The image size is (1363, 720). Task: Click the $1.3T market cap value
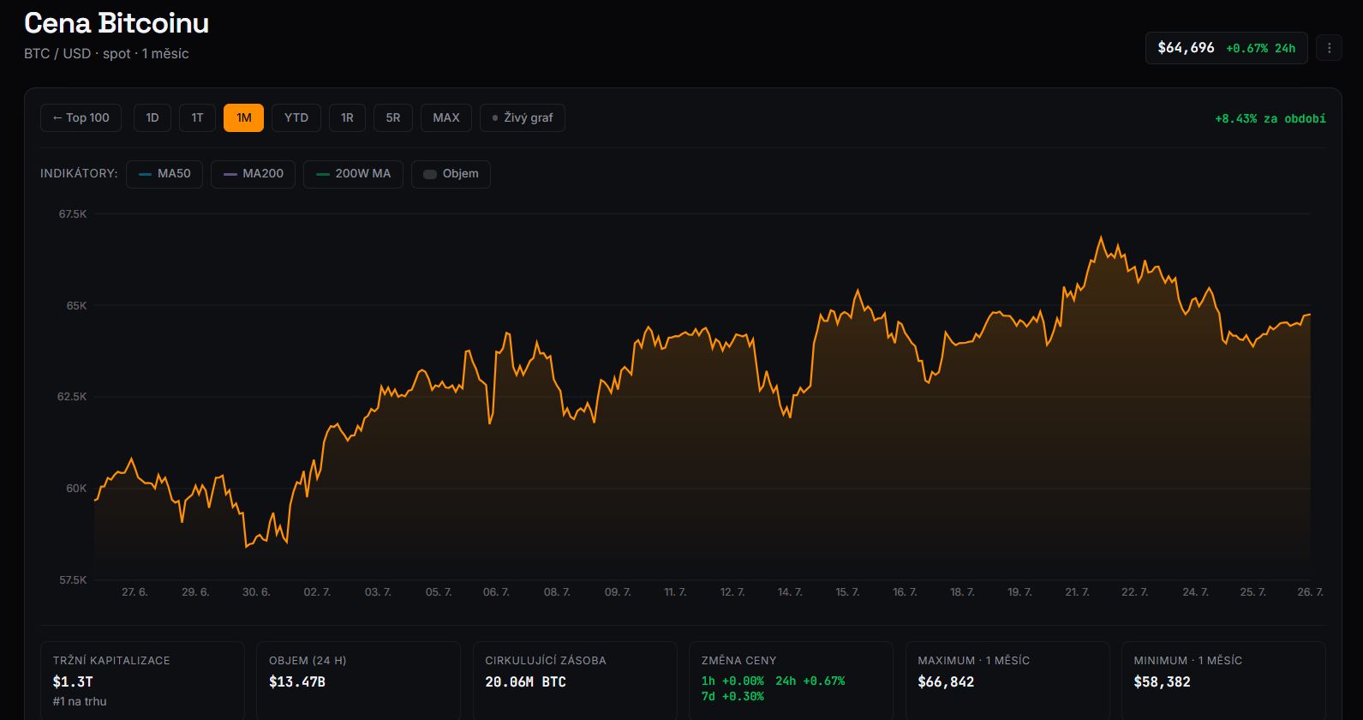point(73,682)
